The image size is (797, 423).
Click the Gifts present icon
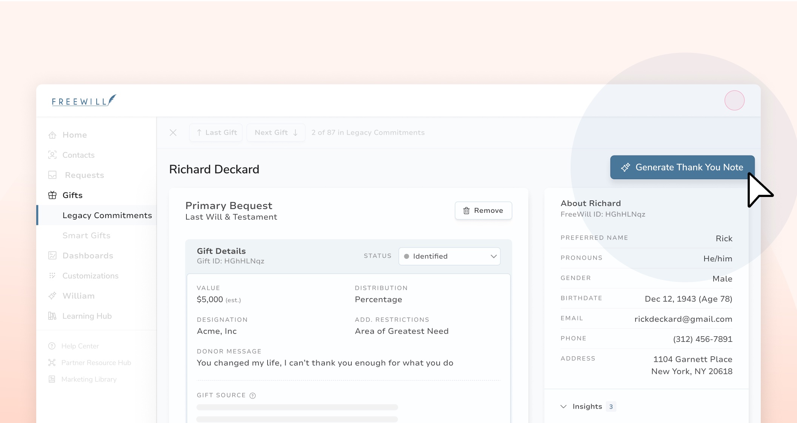(x=52, y=195)
